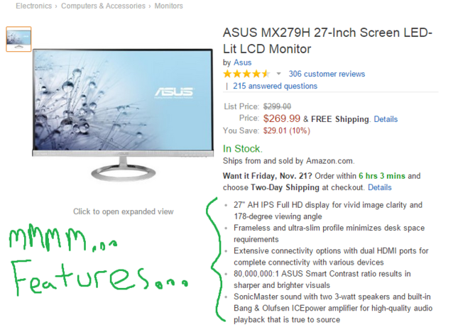Viewport: 453px width, 332px height.
Task: Click the dual HDMI ports feature bullet
Action: [x=331, y=256]
